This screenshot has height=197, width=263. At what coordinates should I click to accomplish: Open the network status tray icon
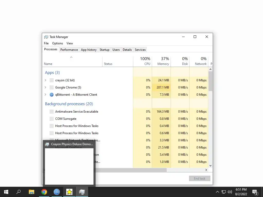point(224,192)
